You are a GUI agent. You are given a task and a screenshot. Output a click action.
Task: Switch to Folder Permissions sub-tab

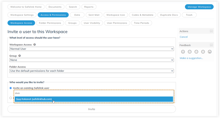click(50, 23)
